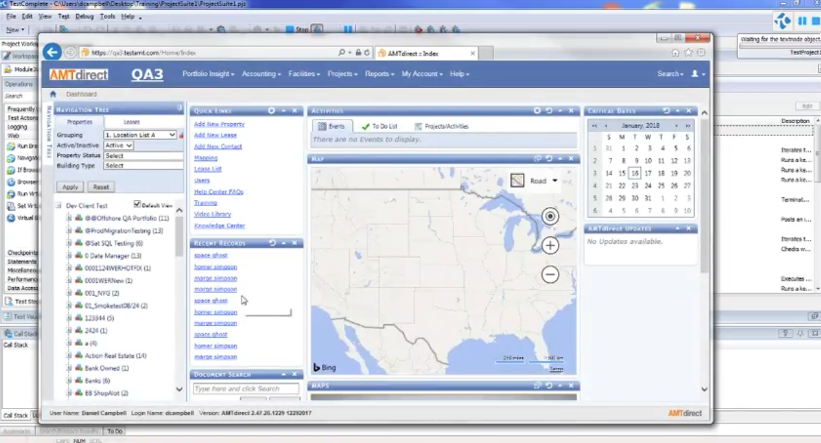Open the Reports menu
Screen dimensions: 821x443
point(379,74)
